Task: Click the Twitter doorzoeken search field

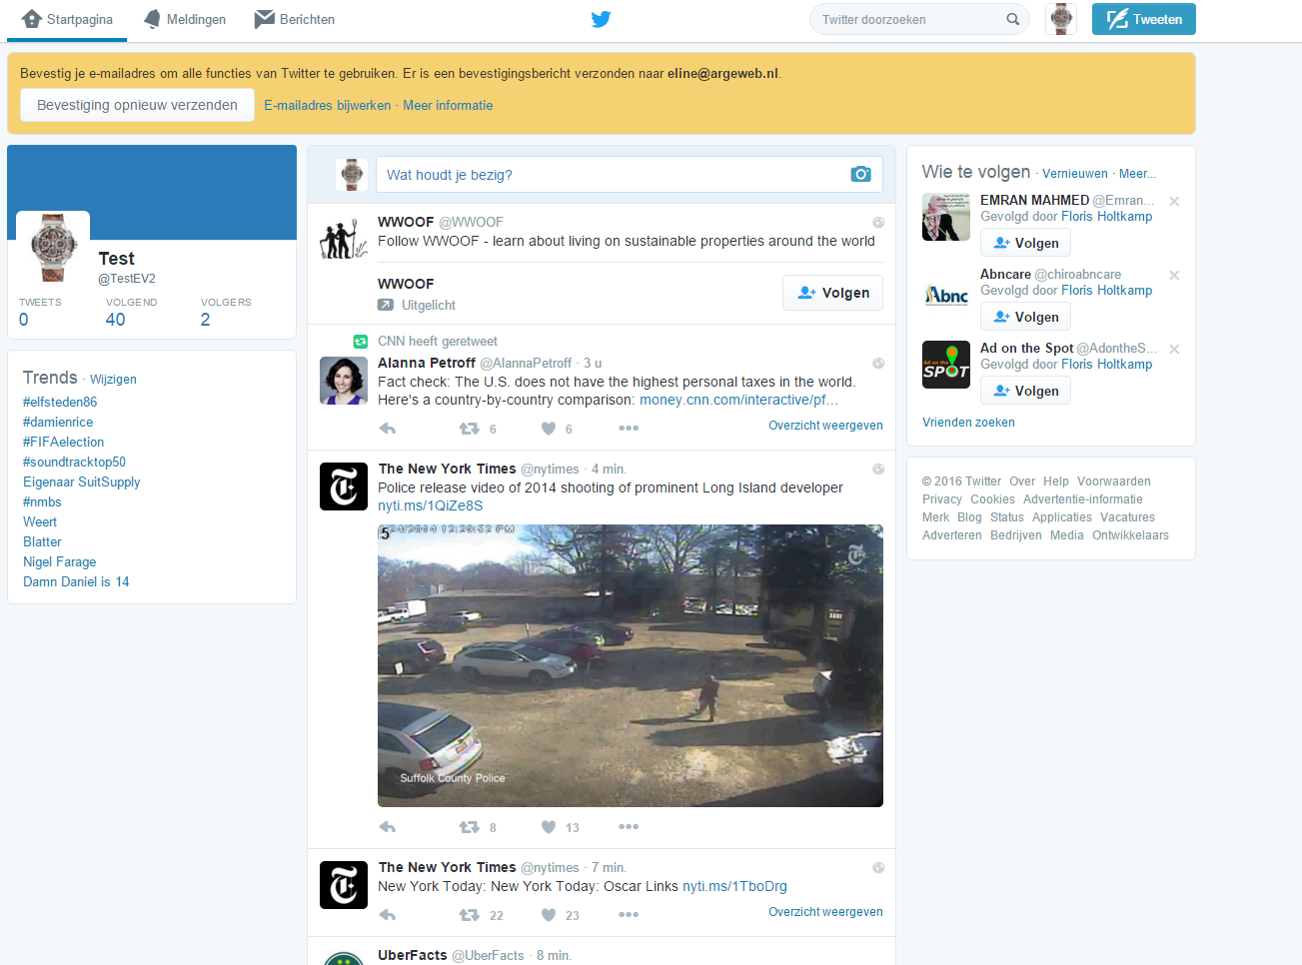Action: click(909, 19)
